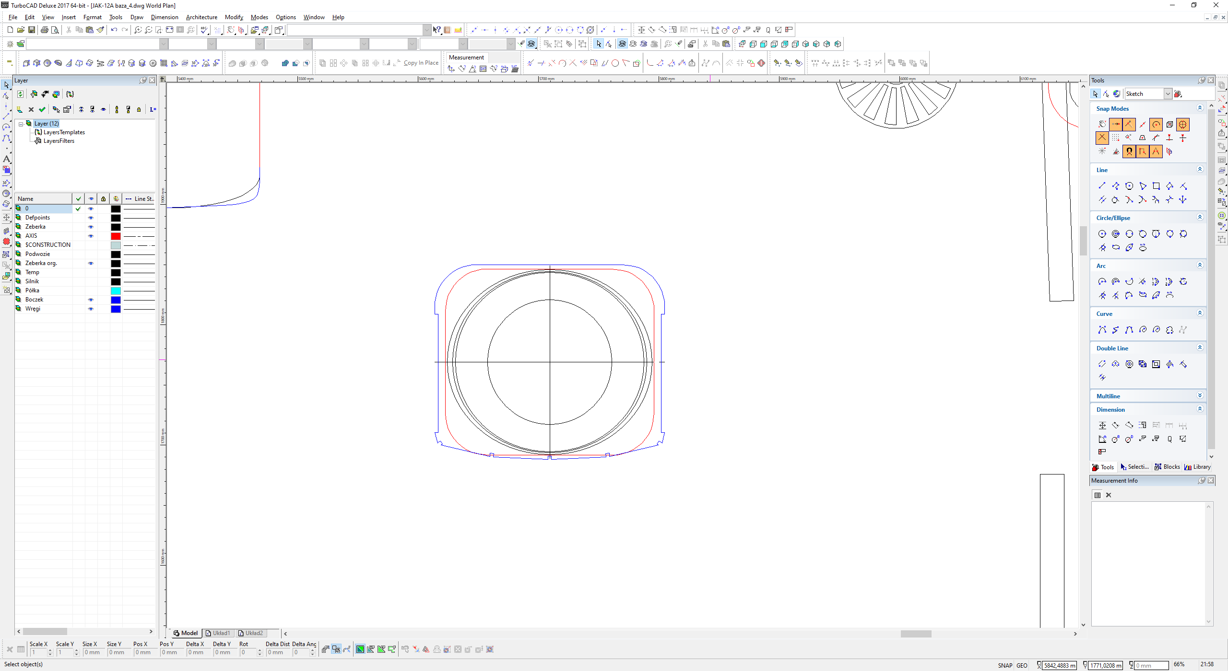Collapse the Snap Modes section
The height and width of the screenshot is (671, 1228).
pyautogui.click(x=1200, y=108)
